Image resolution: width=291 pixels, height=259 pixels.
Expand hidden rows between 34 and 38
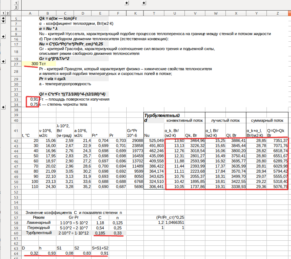pos(3,107)
